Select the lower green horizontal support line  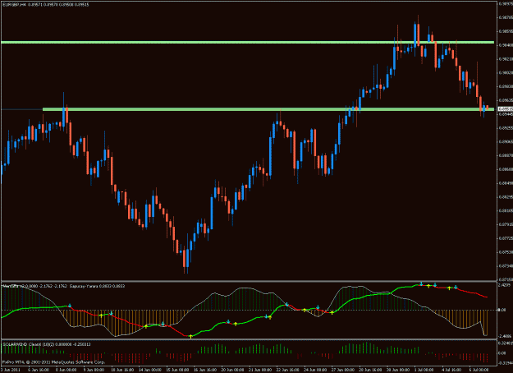click(268, 109)
